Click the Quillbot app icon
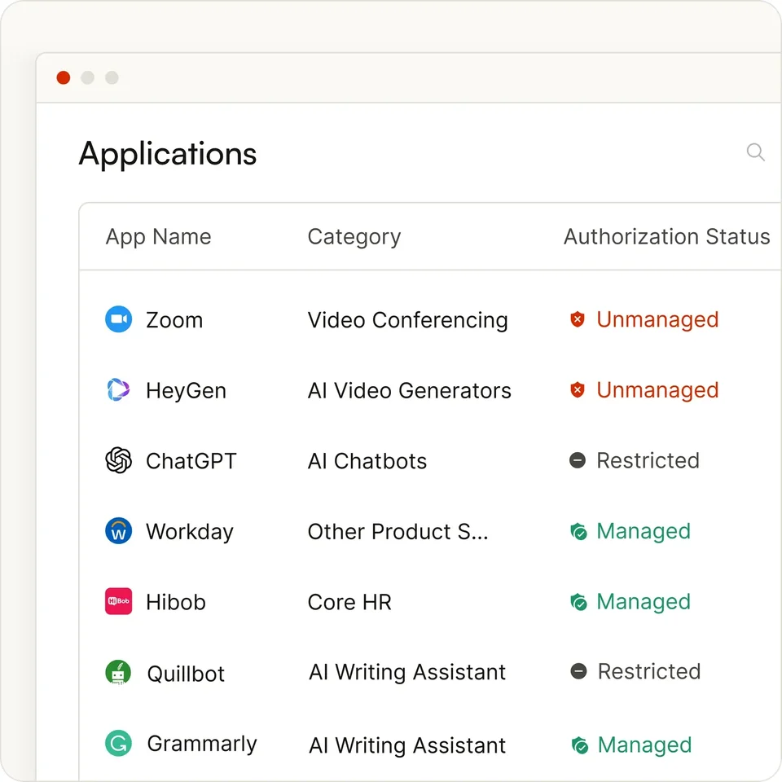 click(118, 672)
